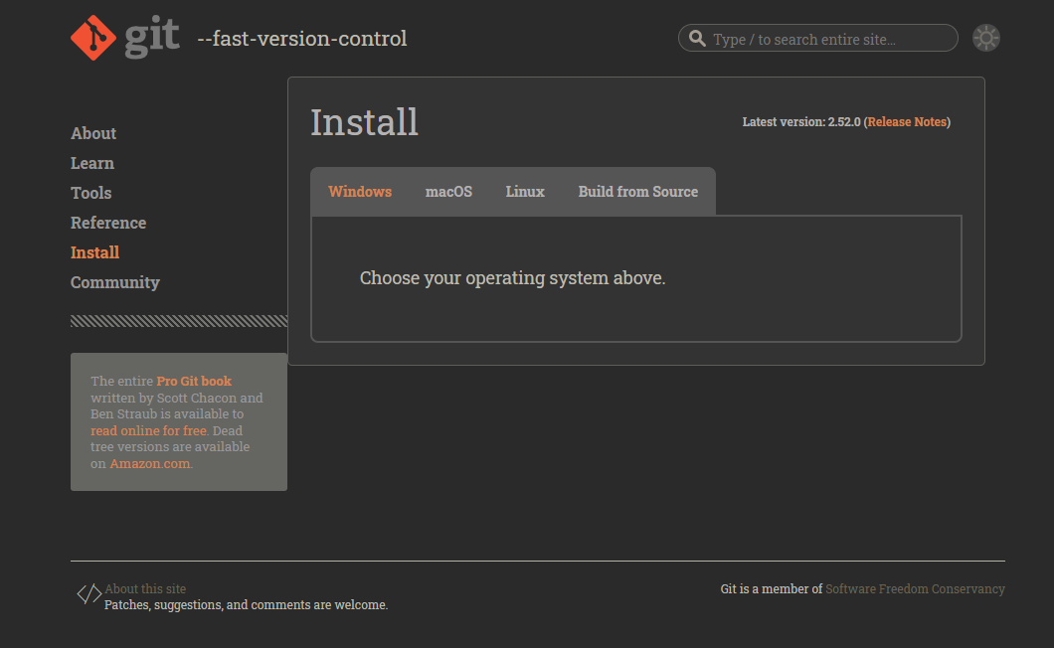This screenshot has height=648, width=1054.
Task: Click the Install sidebar item
Action: (94, 252)
